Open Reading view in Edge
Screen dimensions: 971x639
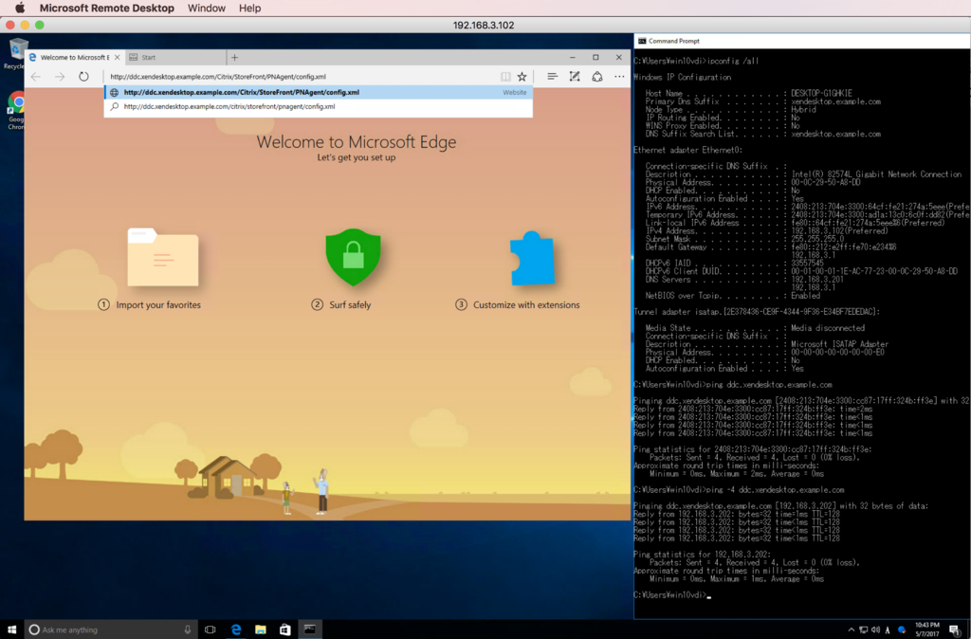coord(505,77)
